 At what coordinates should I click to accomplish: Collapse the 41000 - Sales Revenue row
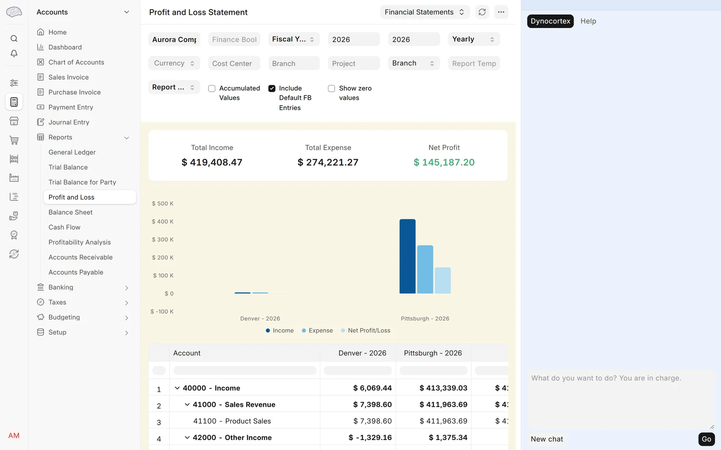[187, 405]
